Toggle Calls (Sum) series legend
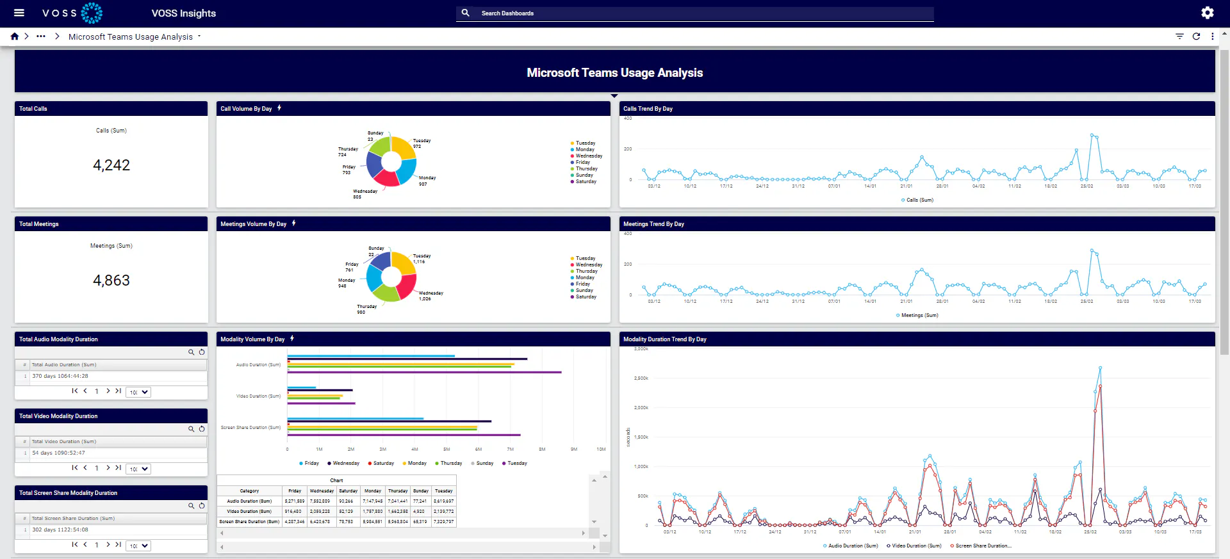 click(x=917, y=200)
